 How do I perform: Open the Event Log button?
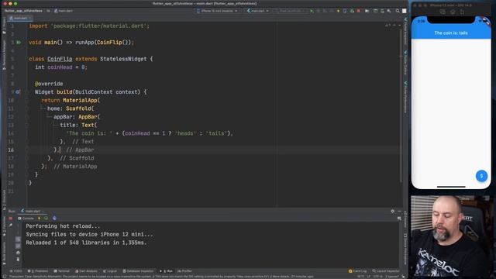(357, 271)
